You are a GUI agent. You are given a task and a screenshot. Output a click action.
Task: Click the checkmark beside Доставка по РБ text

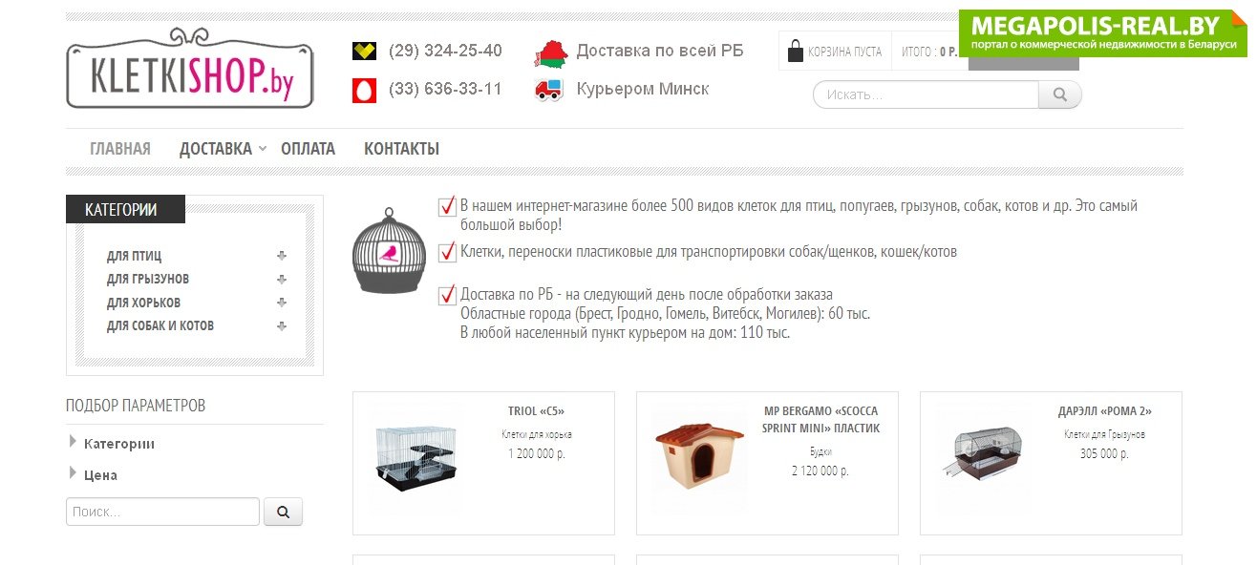447,295
